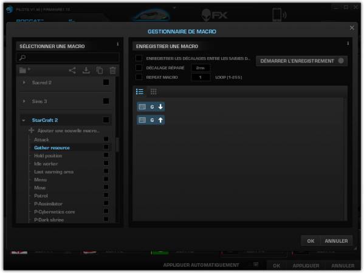This screenshot has height=273, width=364.
Task: Click info icon in Sélectionner une macro panel
Action: 118,44
